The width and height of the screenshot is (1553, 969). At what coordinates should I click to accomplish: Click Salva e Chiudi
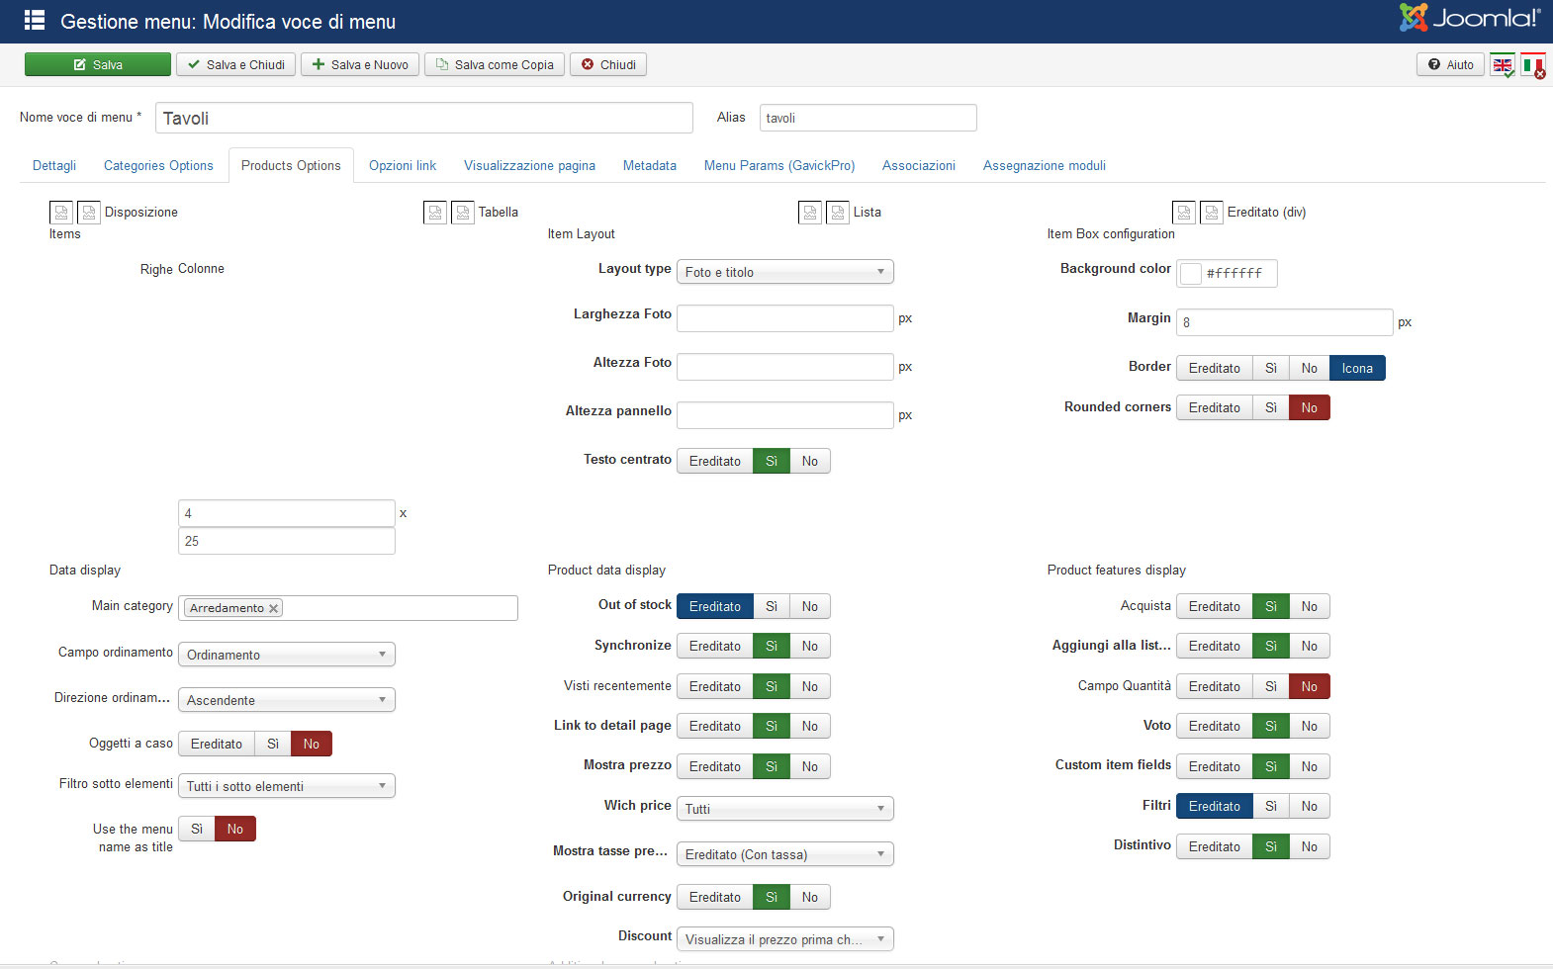[236, 64]
